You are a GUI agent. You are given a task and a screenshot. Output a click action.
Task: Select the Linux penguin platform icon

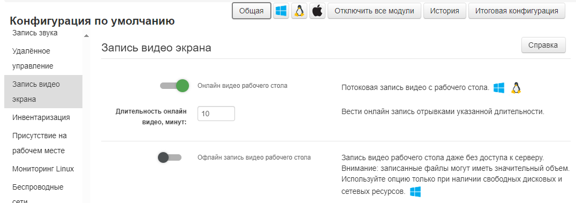click(299, 11)
